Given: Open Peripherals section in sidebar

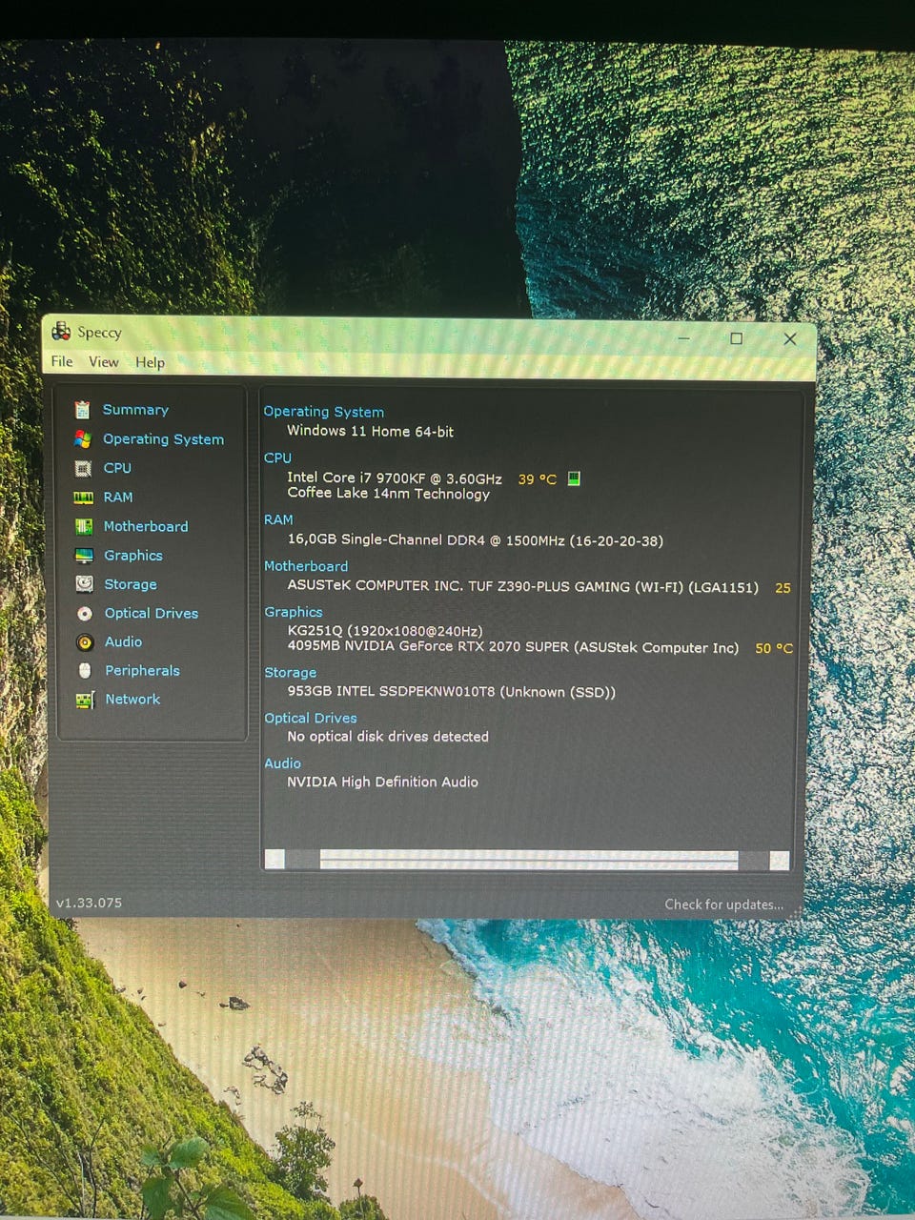Looking at the screenshot, I should [x=142, y=671].
